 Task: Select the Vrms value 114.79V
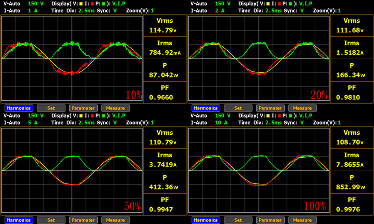[163, 30]
